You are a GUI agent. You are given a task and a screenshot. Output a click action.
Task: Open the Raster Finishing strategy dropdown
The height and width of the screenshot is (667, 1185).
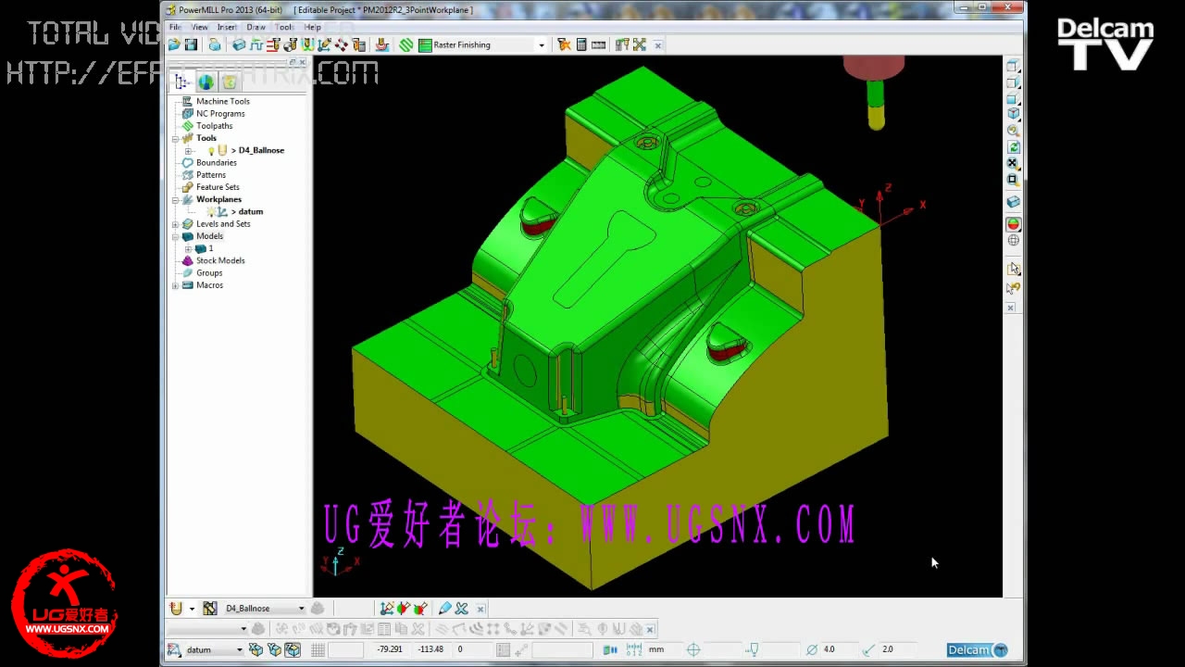[542, 44]
